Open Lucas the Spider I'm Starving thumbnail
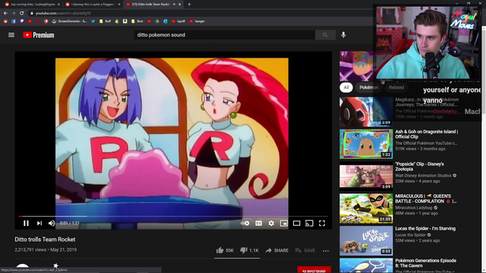The image size is (486, 273). click(366, 240)
